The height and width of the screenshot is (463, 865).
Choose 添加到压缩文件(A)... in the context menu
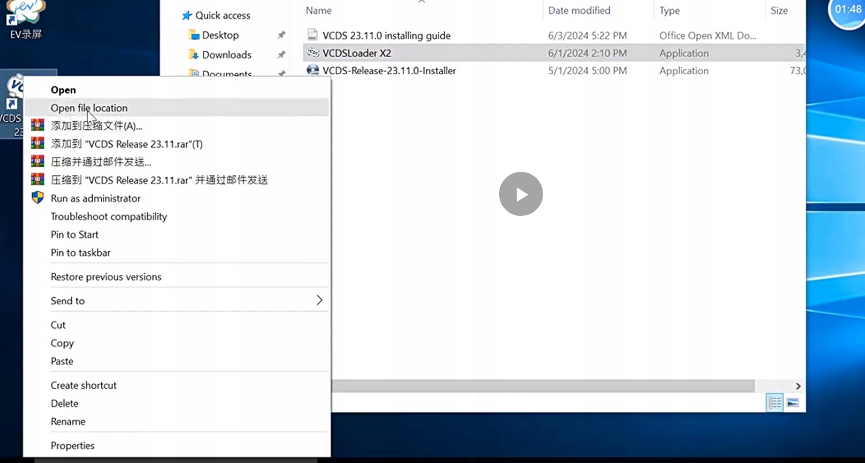96,125
